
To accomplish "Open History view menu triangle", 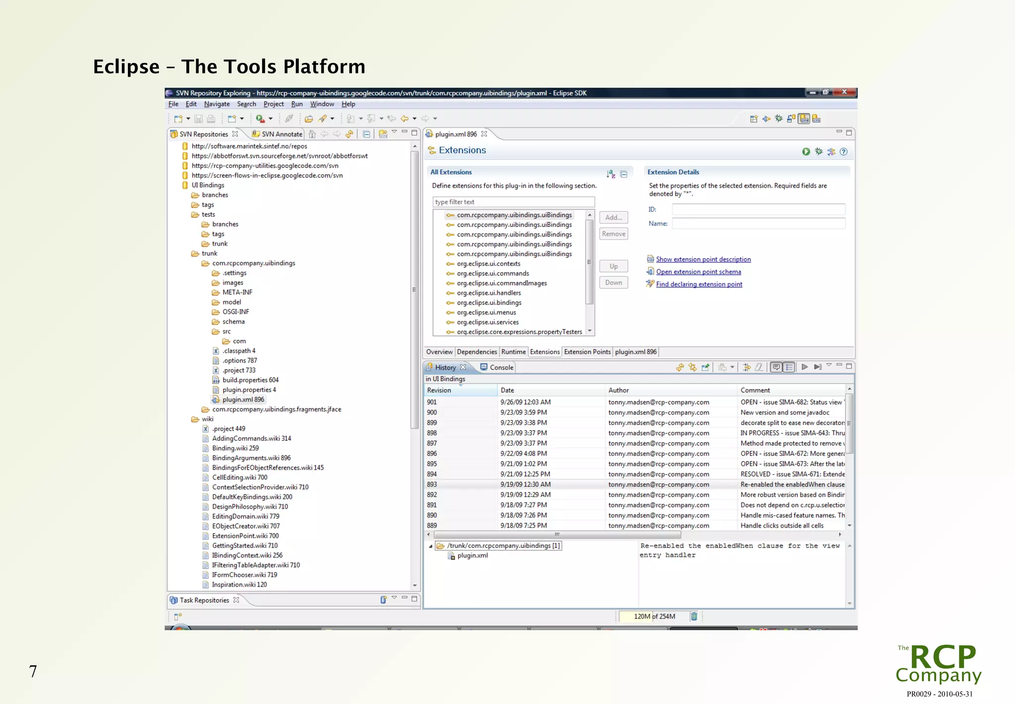I will pyautogui.click(x=829, y=366).
